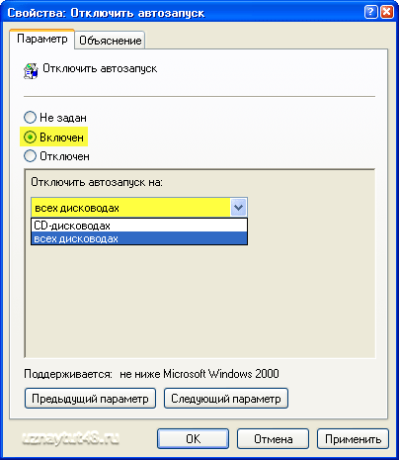Click the Применить button
Image resolution: width=399 pixels, height=460 pixels.
353,439
